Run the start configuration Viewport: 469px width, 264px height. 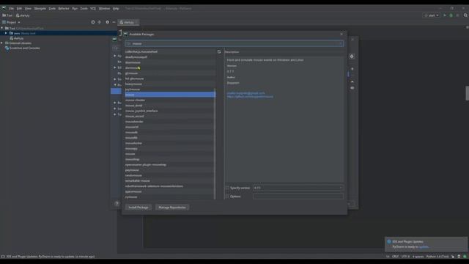tap(445, 15)
